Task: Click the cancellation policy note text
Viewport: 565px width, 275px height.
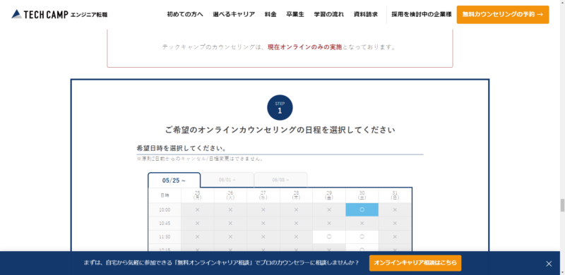Action: 200,159
